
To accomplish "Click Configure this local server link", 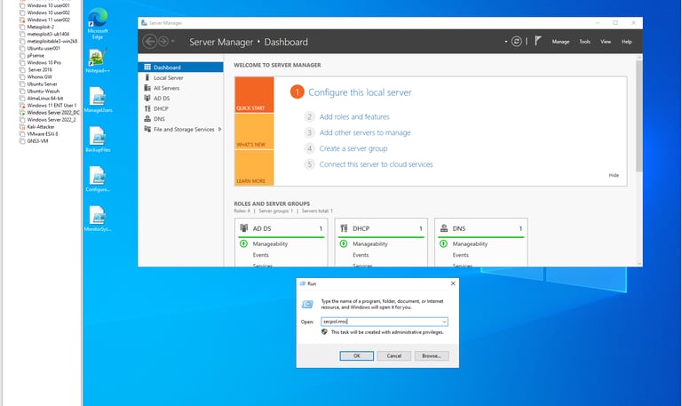I will click(x=360, y=92).
